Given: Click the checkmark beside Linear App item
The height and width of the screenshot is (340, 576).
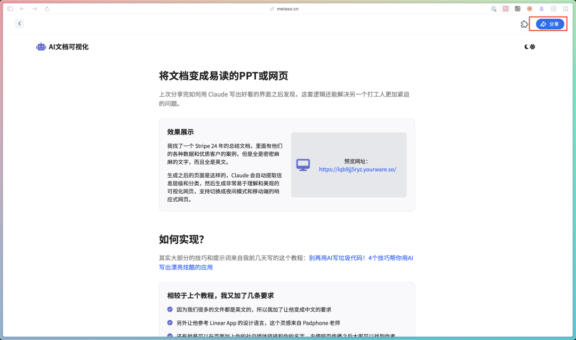Looking at the screenshot, I should tap(170, 323).
